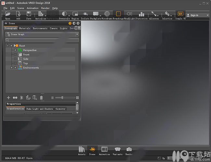This screenshot has width=211, height=162.
Task: Click the axes transform icon below tree
Action: 28,98
